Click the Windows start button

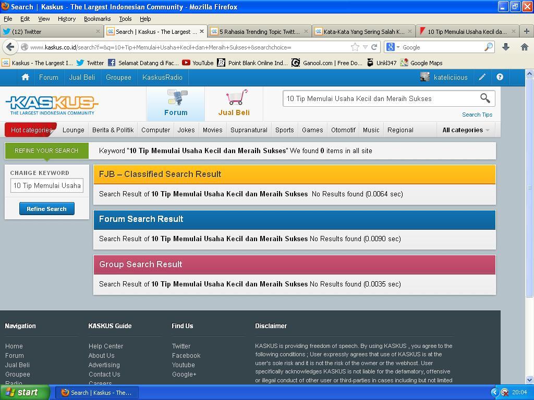25,393
